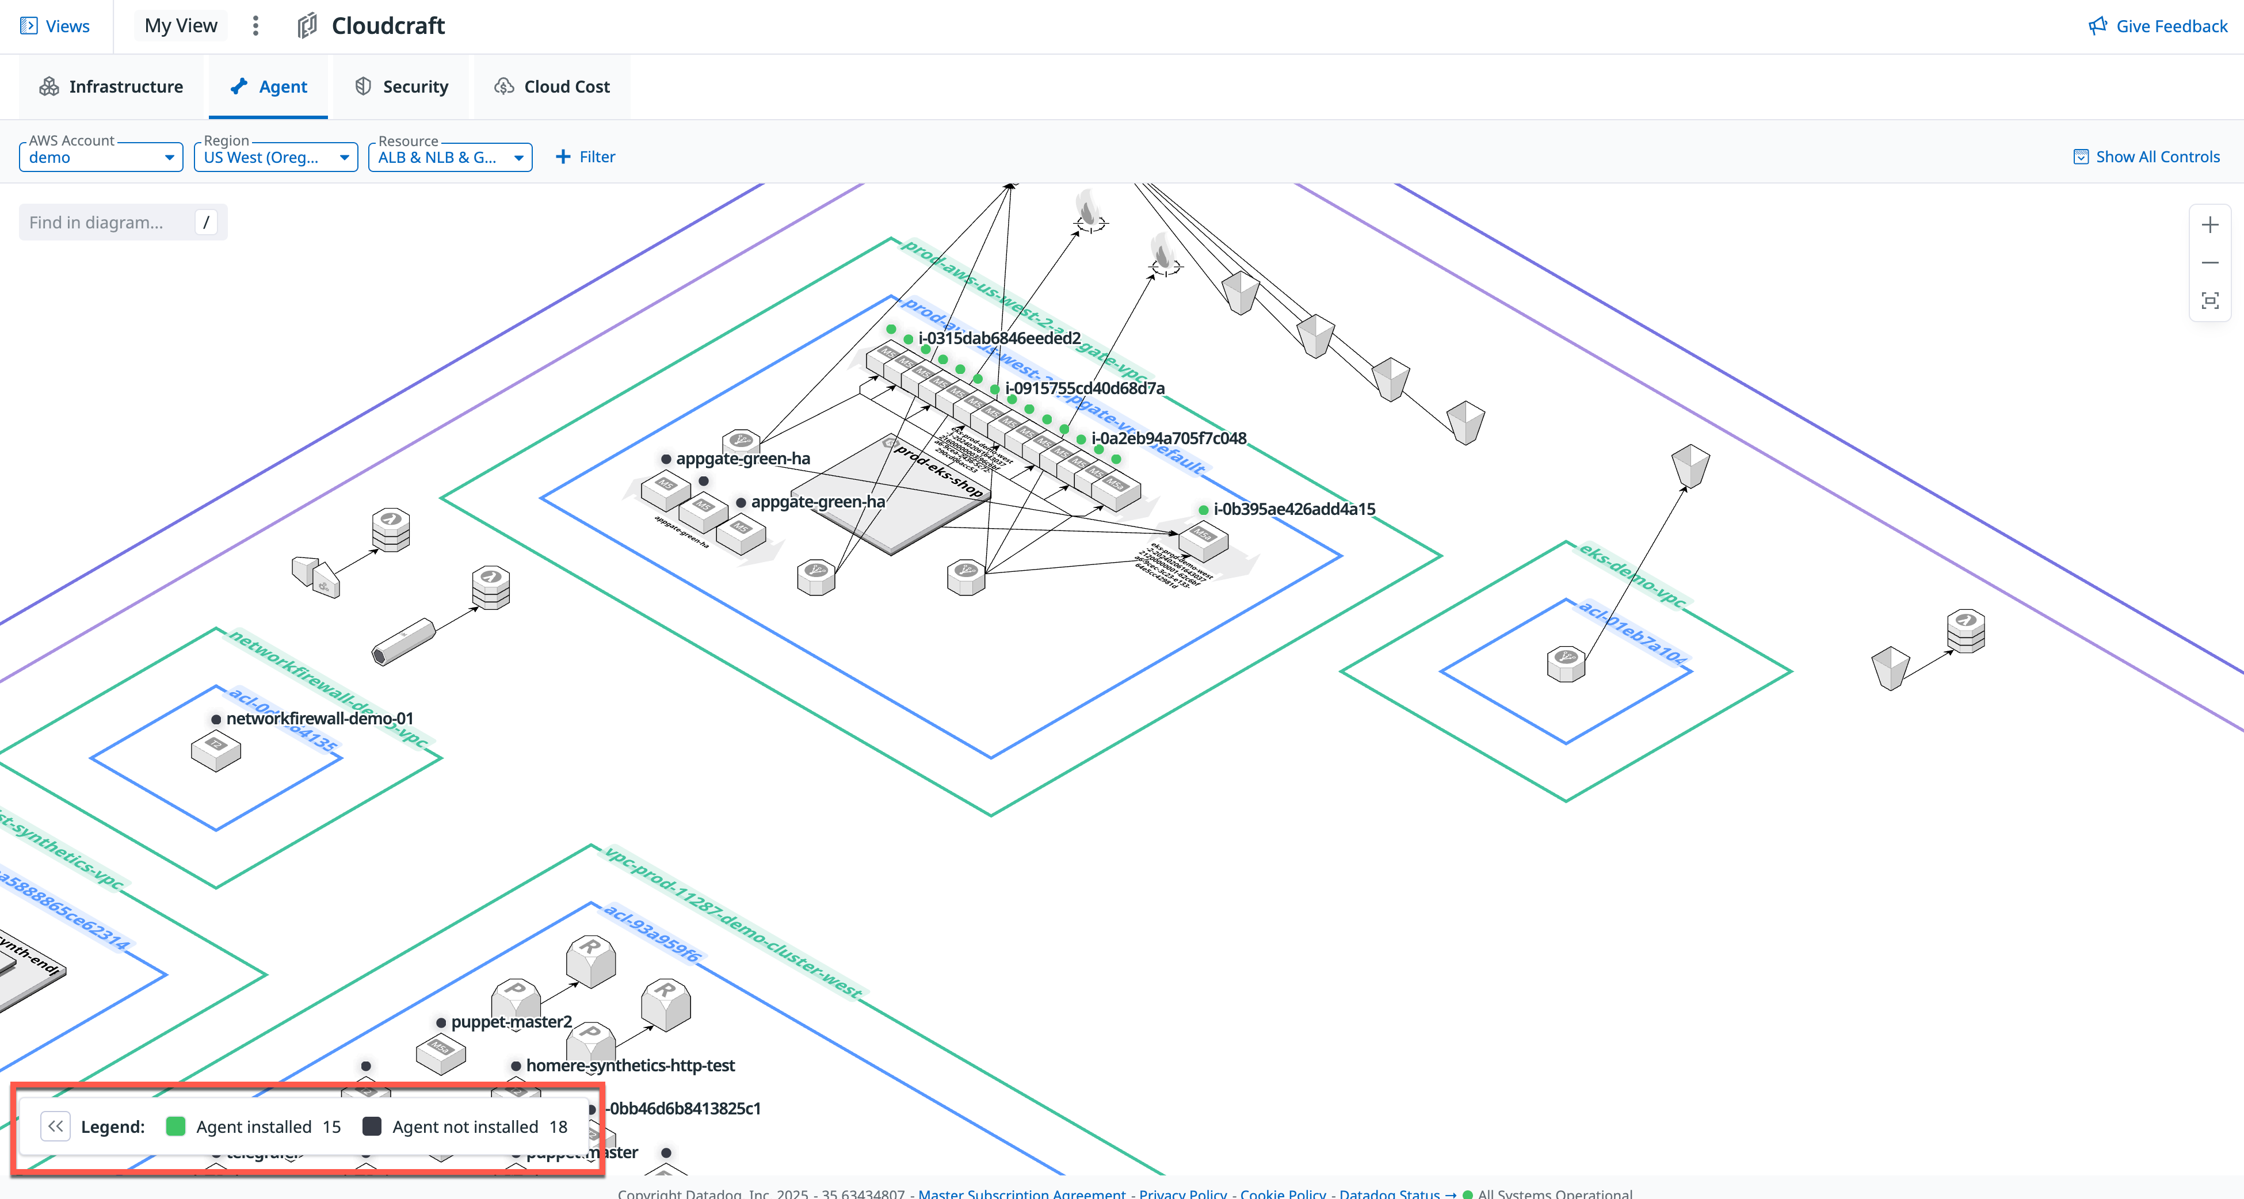Viewport: 2244px width, 1199px height.
Task: Zoom out with the minus icon
Action: [x=2210, y=262]
